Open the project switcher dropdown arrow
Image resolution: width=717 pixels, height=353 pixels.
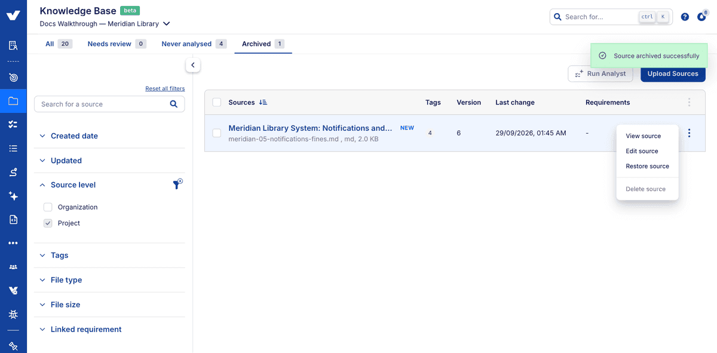coord(167,24)
